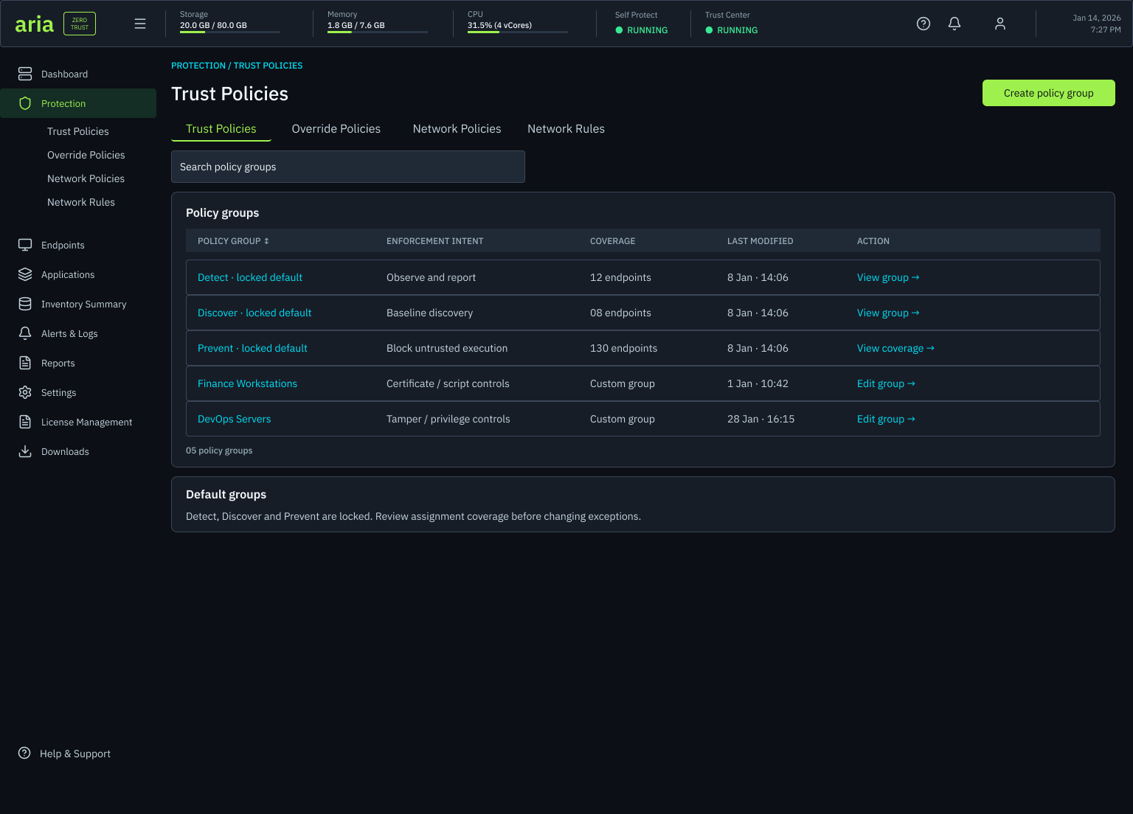
Task: Click the Enforcement Intent column header
Action: click(x=435, y=241)
